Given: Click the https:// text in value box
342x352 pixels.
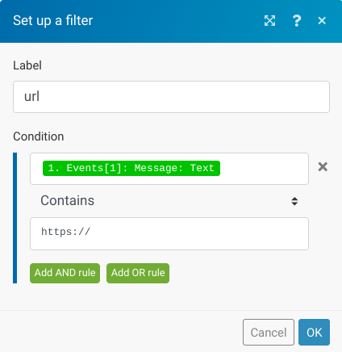Looking at the screenshot, I should (x=65, y=232).
